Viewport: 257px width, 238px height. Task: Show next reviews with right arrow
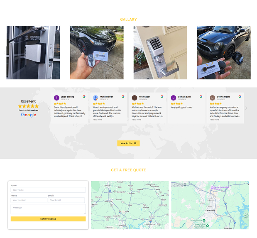(x=246, y=108)
